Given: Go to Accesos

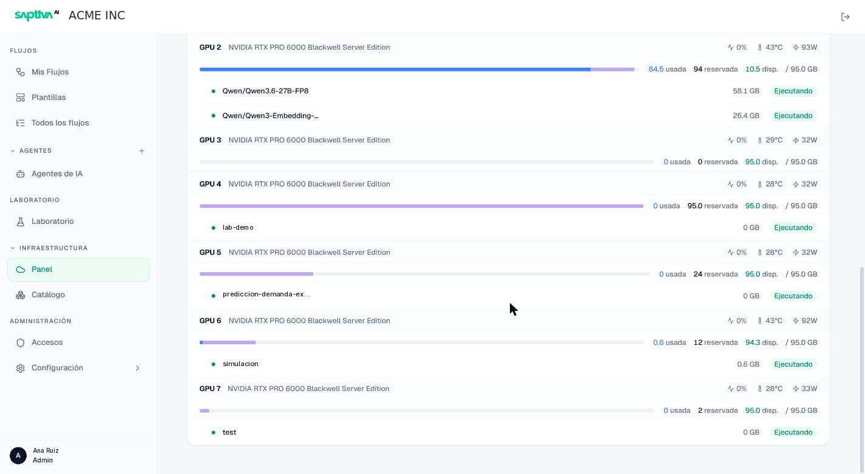Looking at the screenshot, I should point(78,343).
